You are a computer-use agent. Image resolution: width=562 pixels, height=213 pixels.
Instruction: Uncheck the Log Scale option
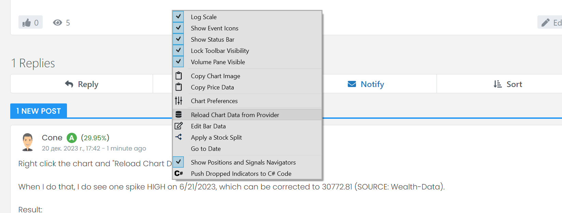[178, 16]
